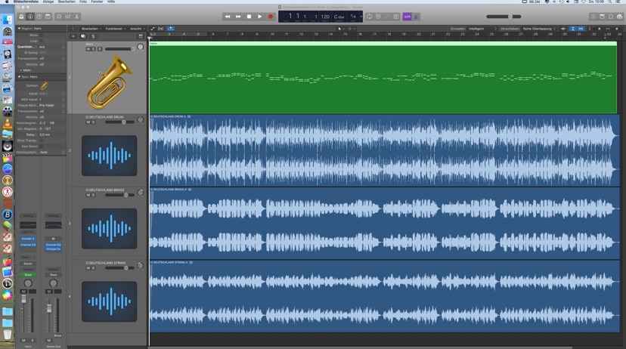Add a new track with plus button
Image resolution: width=626 pixels, height=349 pixels.
73,36
